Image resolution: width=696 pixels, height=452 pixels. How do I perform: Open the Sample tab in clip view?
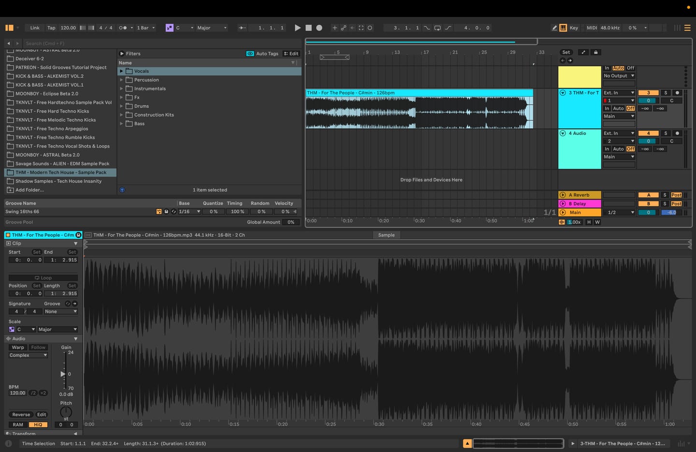click(386, 235)
